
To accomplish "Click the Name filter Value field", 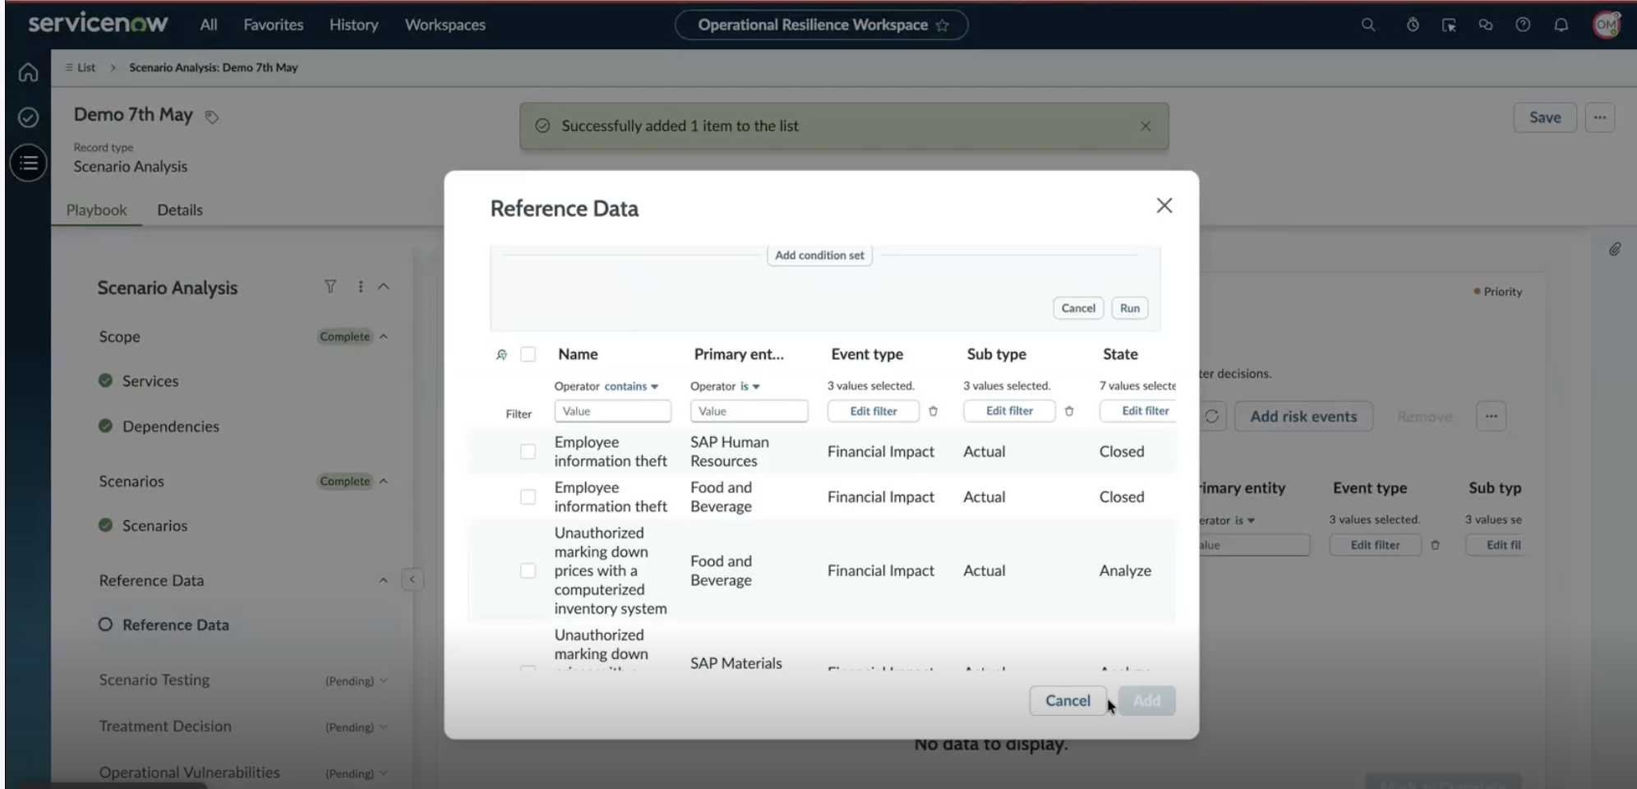I will [613, 411].
